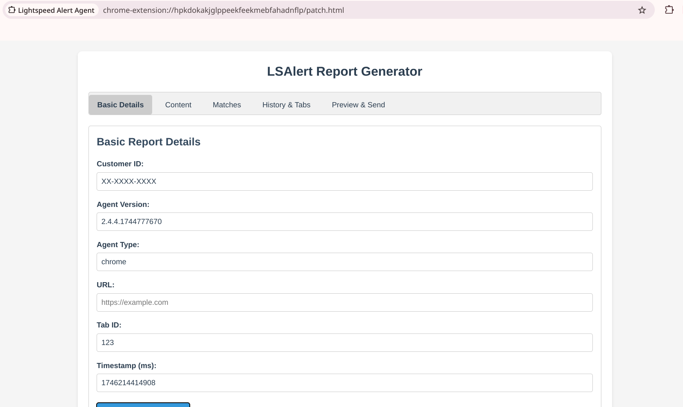Click the Basic Report Details heading
The image size is (683, 407).
pyautogui.click(x=148, y=142)
